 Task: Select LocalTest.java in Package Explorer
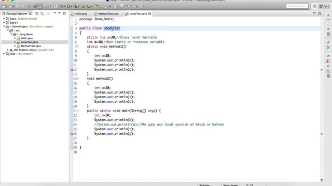tap(29, 42)
